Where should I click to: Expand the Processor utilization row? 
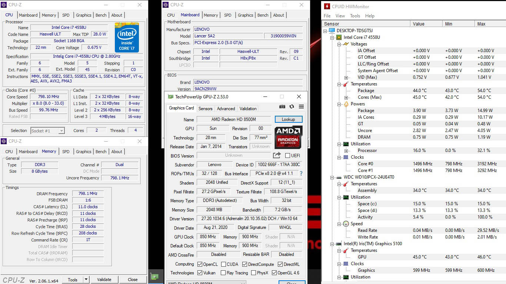346,151
